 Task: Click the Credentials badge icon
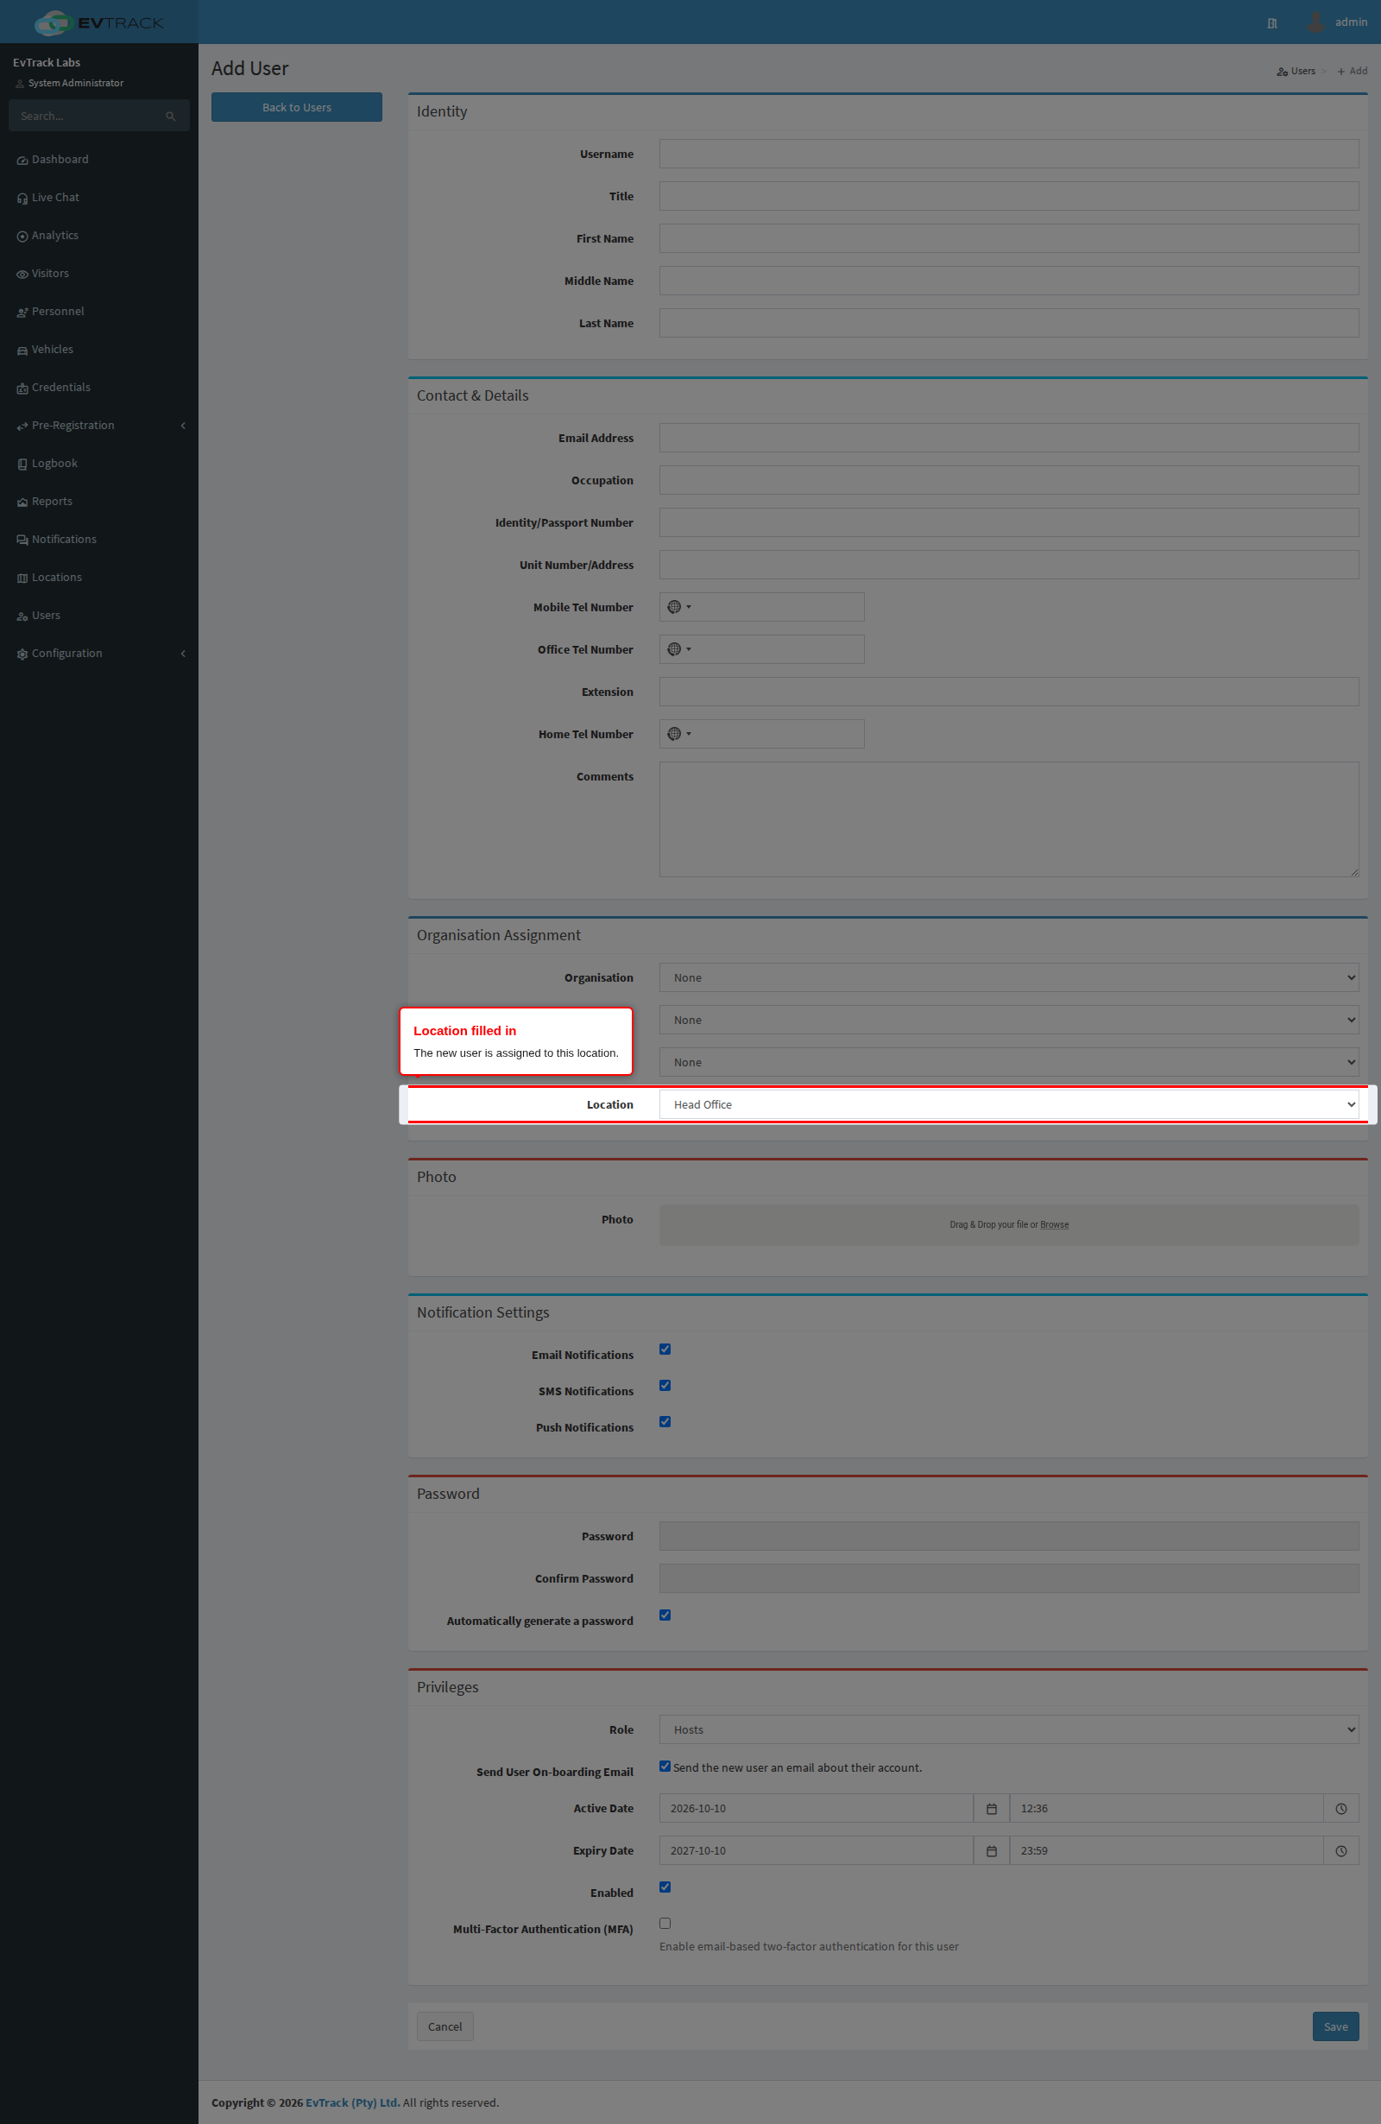tap(22, 389)
